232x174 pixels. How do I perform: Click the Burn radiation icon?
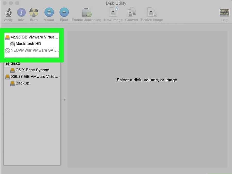[x=34, y=12]
